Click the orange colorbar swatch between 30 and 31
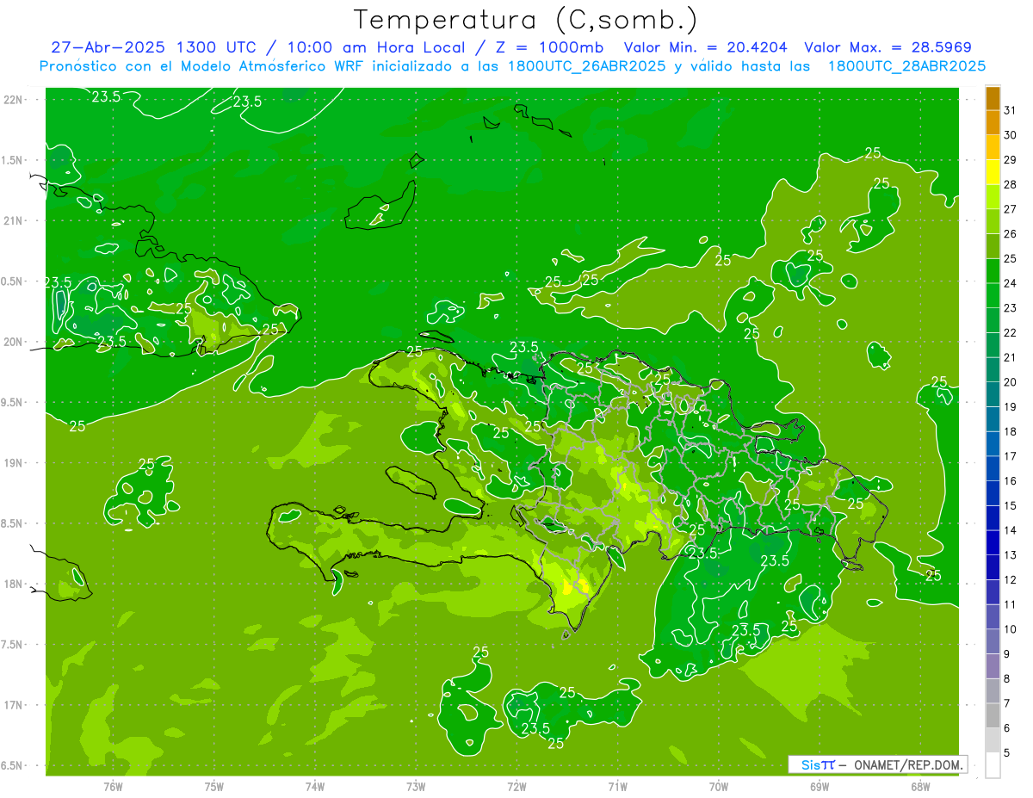1033x798 pixels. 993,123
